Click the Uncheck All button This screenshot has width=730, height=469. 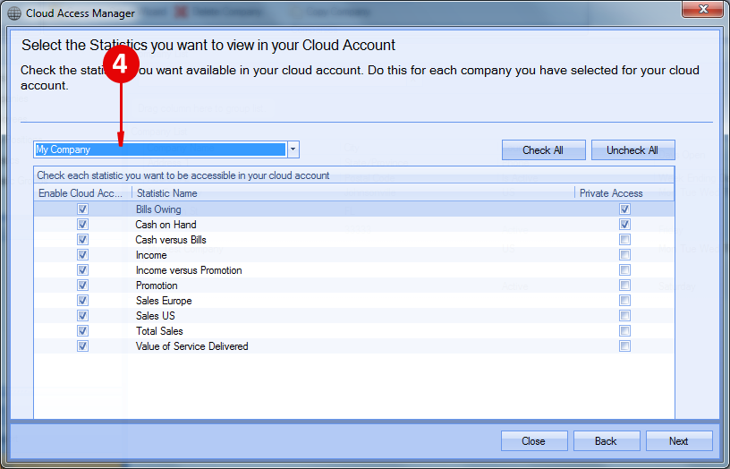click(x=632, y=150)
